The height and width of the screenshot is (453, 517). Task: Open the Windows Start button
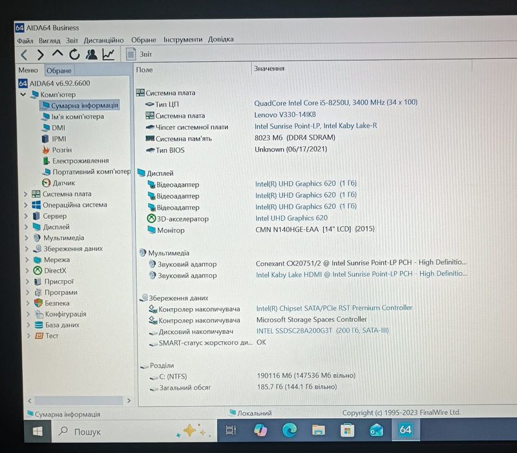click(x=37, y=431)
